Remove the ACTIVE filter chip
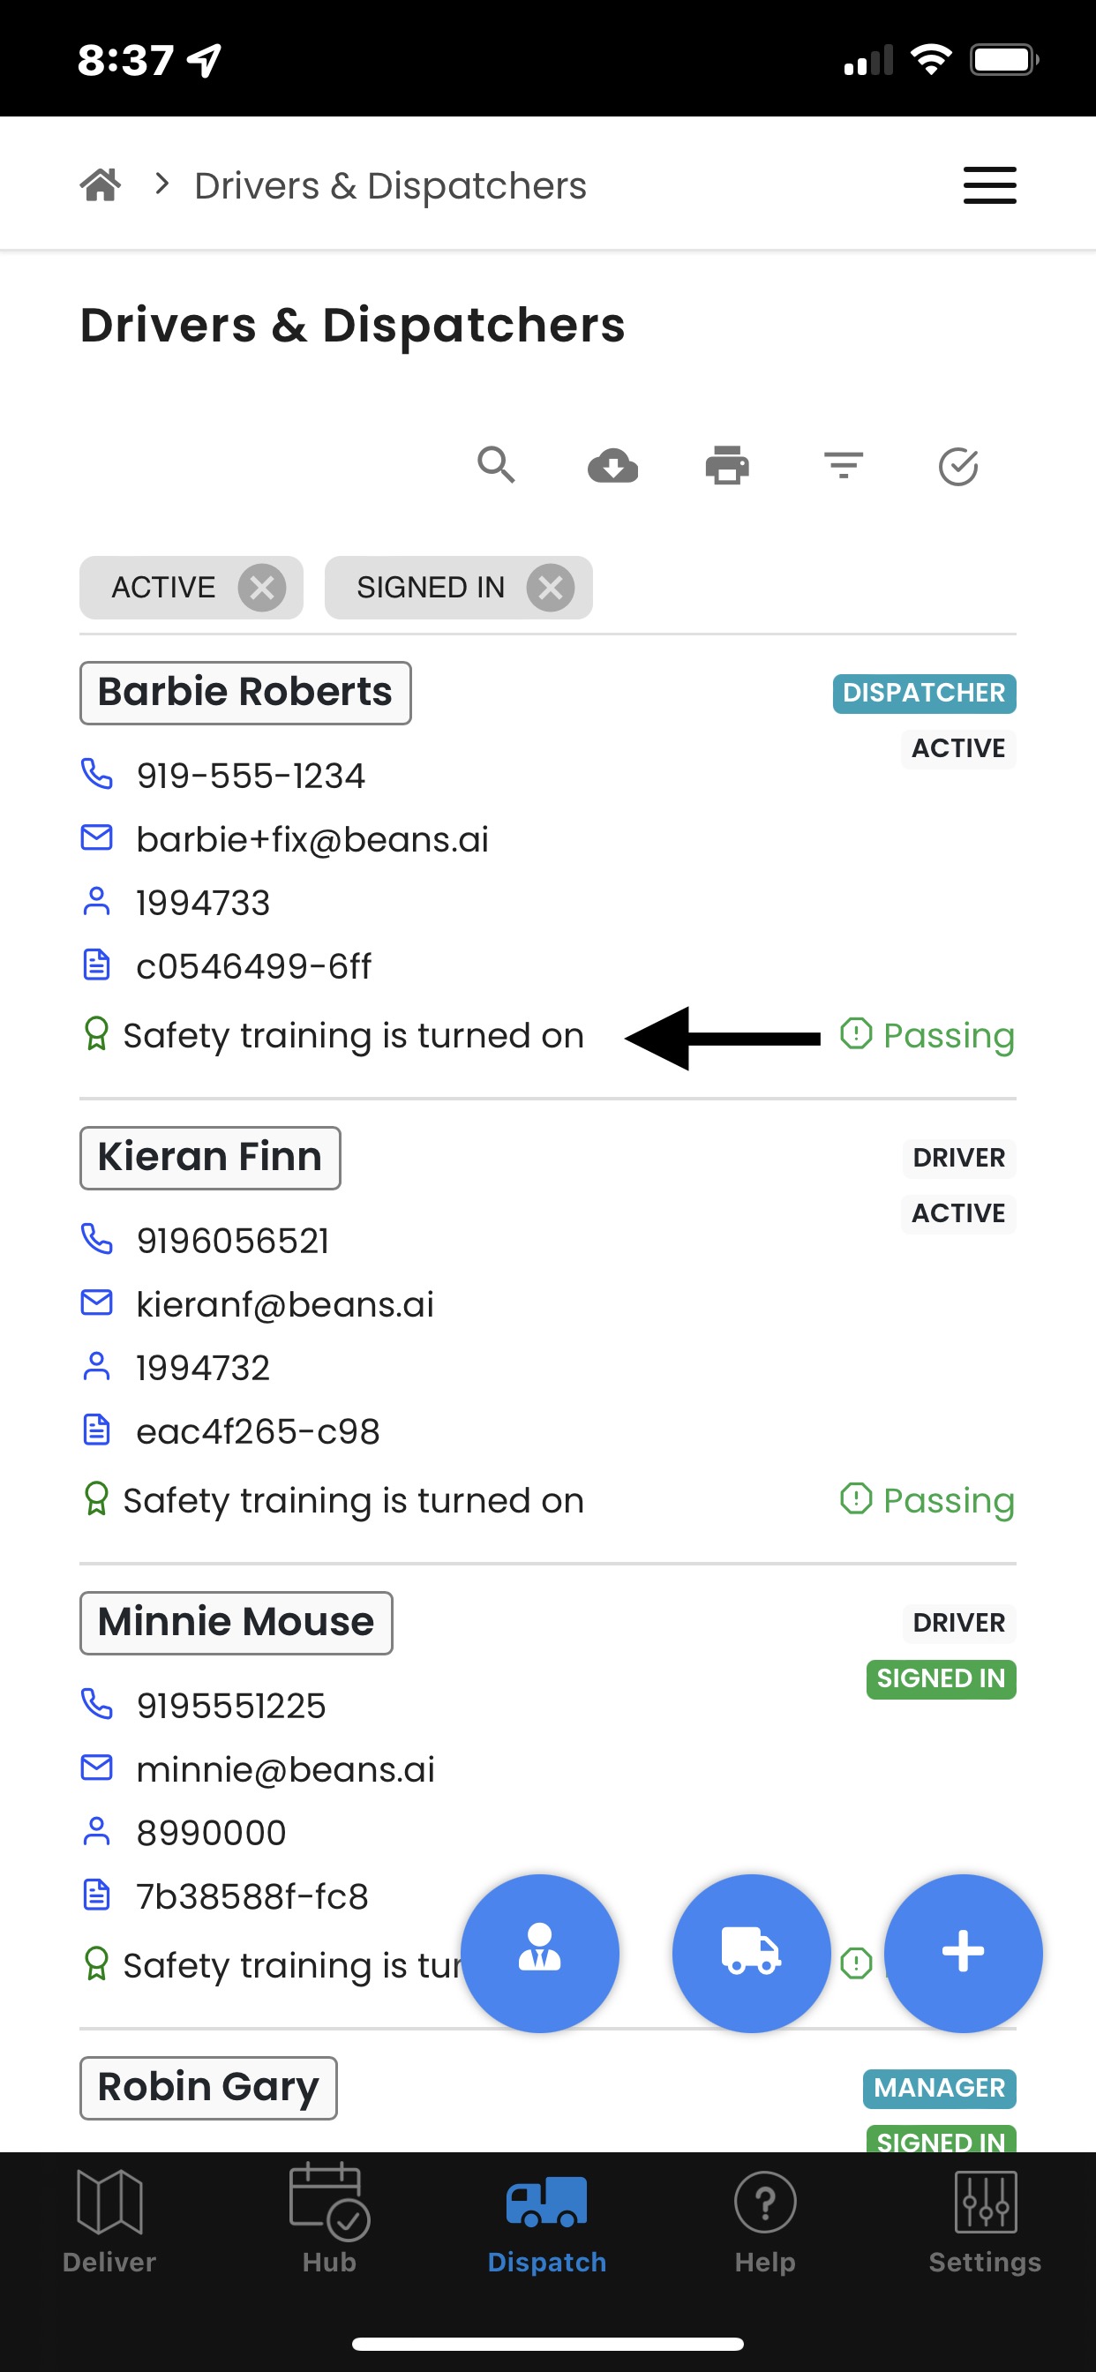The image size is (1096, 2372). pyautogui.click(x=261, y=588)
